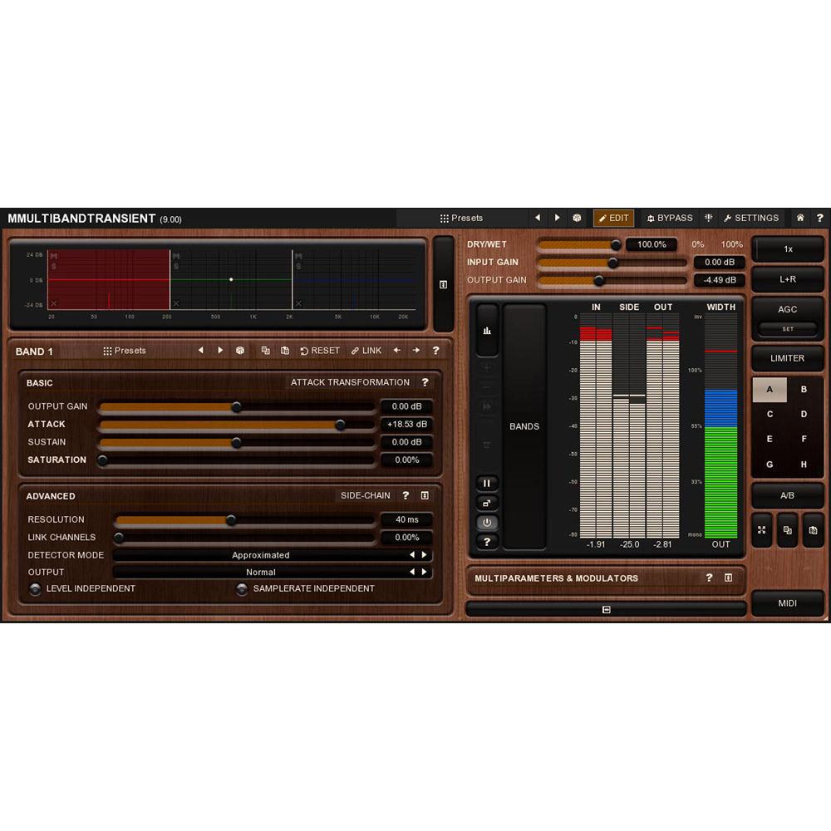Advance to next preset with right arrow

pyautogui.click(x=557, y=218)
